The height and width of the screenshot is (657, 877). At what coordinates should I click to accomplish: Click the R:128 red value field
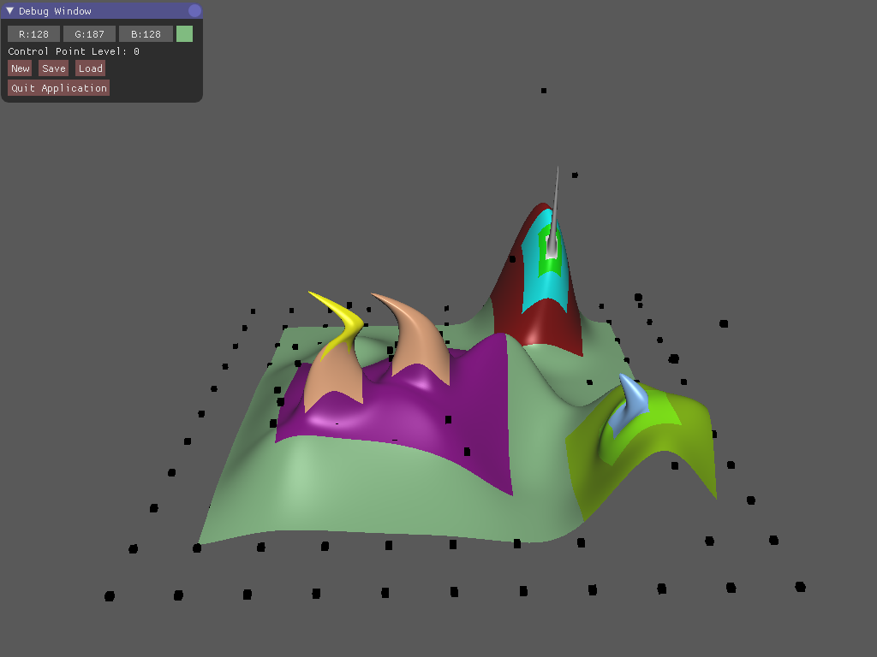click(34, 34)
